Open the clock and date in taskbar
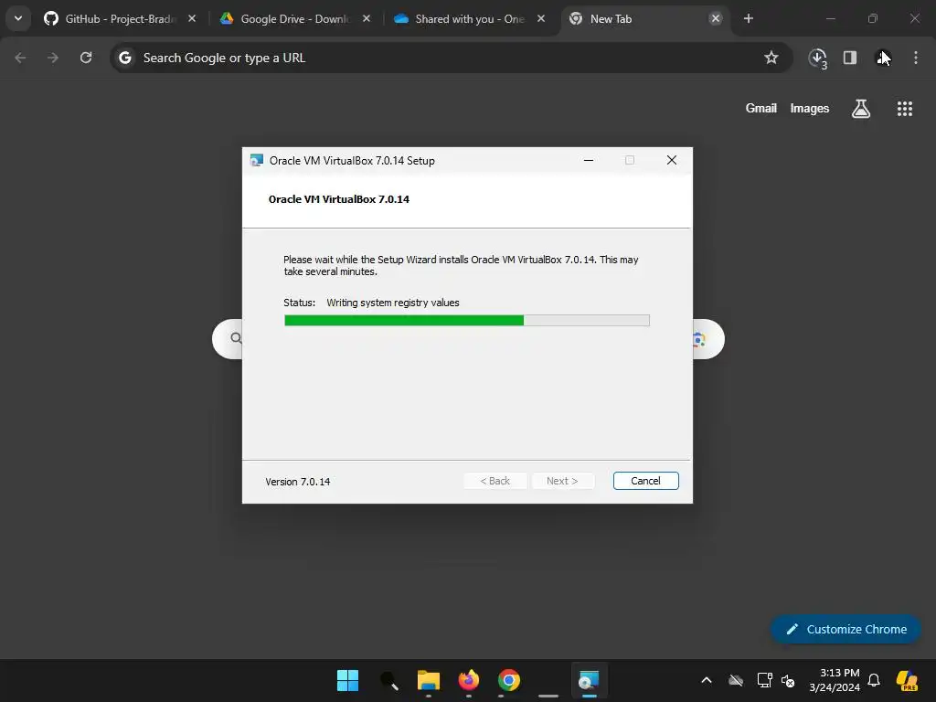 point(835,680)
